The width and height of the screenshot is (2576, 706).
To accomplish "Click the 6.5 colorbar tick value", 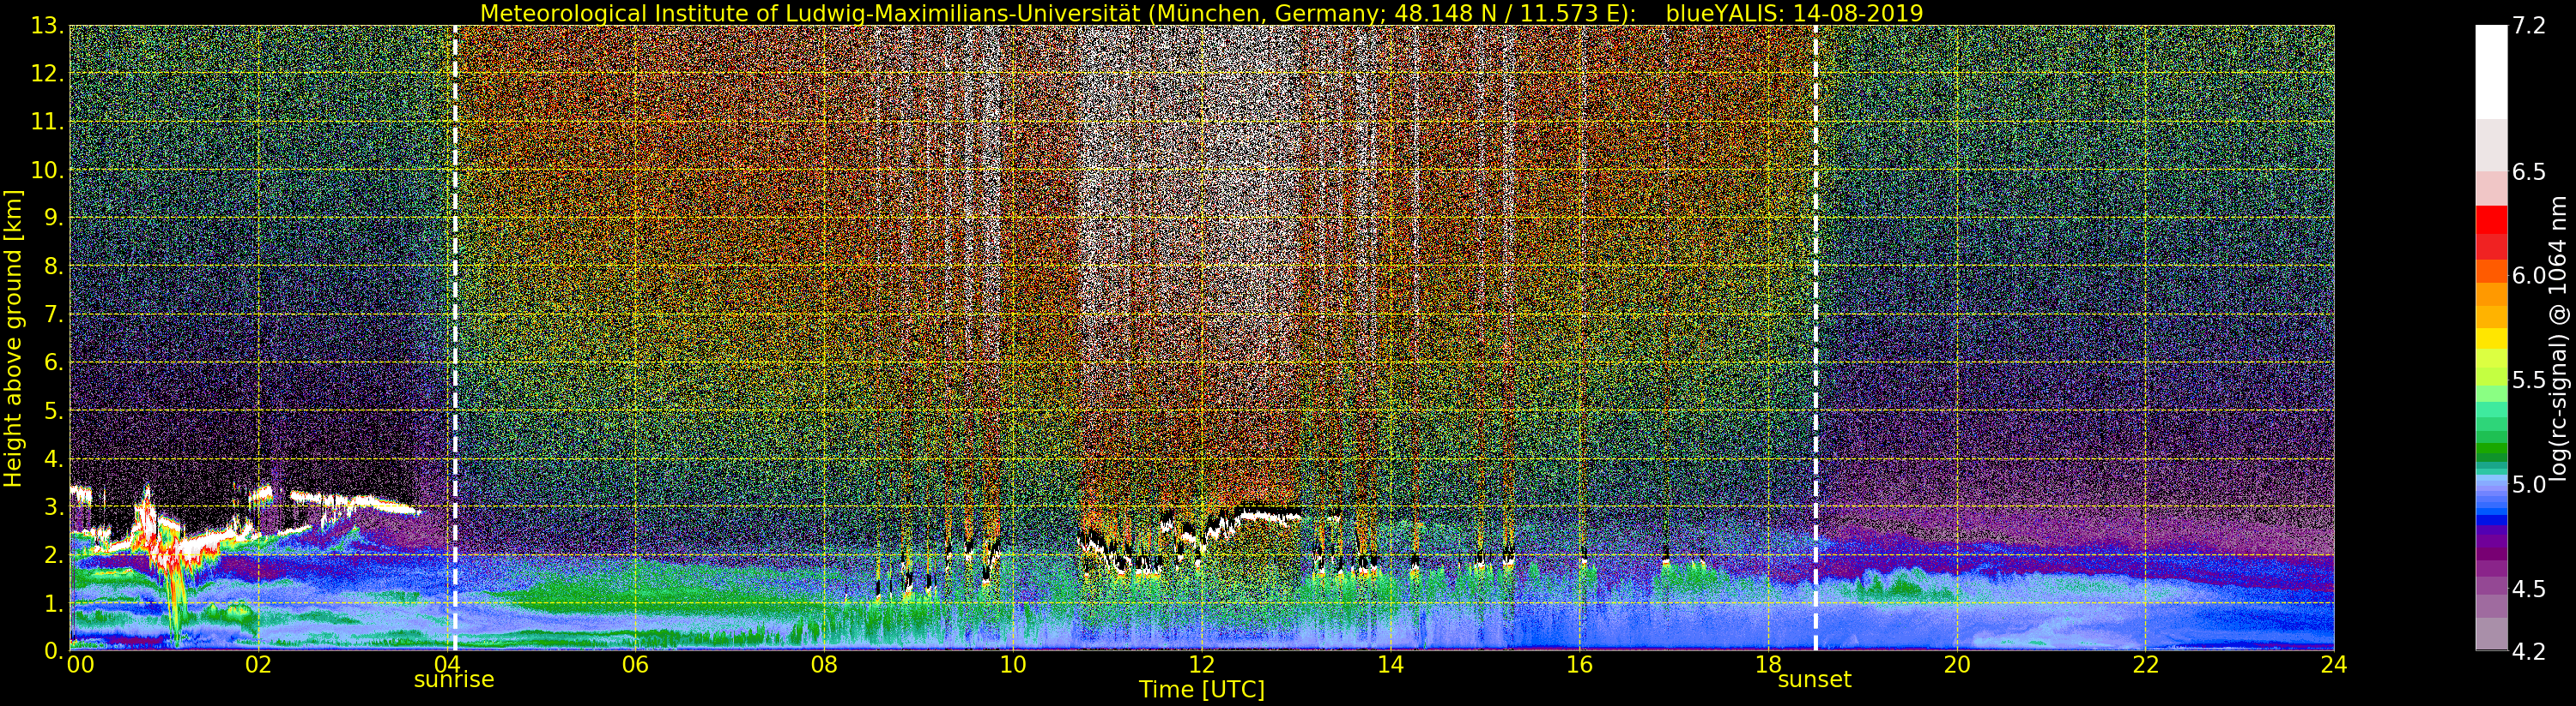I will pos(2527,171).
